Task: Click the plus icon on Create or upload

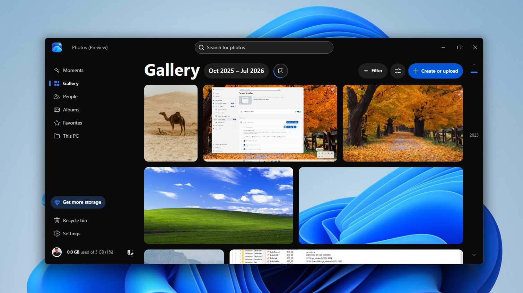Action: 416,71
